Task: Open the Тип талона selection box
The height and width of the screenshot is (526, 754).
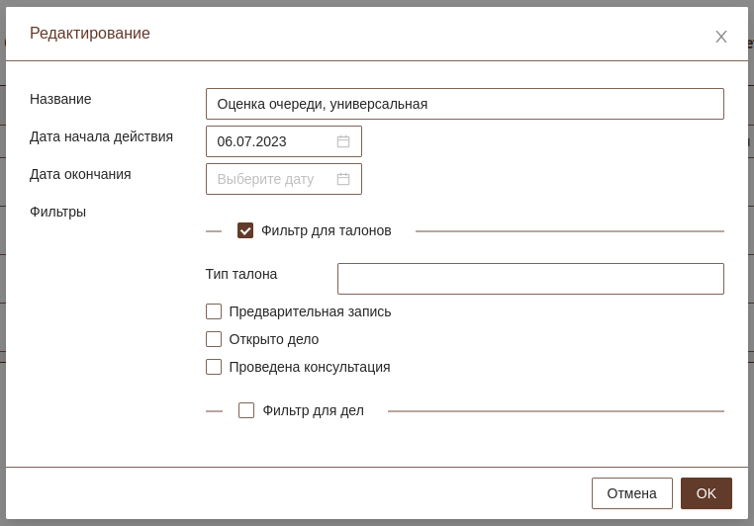Action: [x=529, y=279]
